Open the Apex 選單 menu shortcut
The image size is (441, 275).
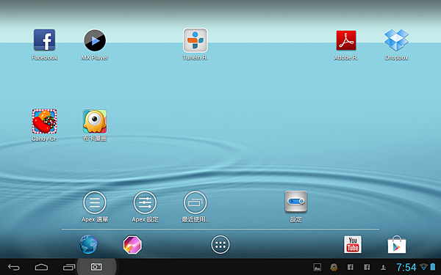pos(95,202)
